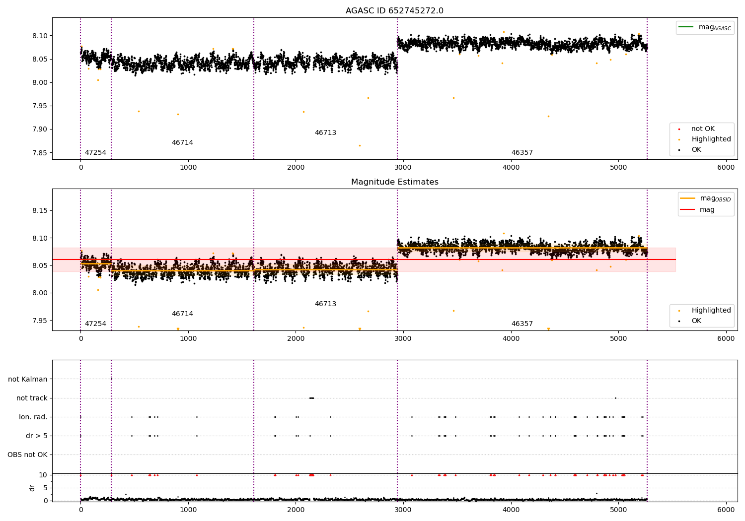Click the 8.15 y-tick in middle plot
Viewport: 745px width, 521px height.
39,211
